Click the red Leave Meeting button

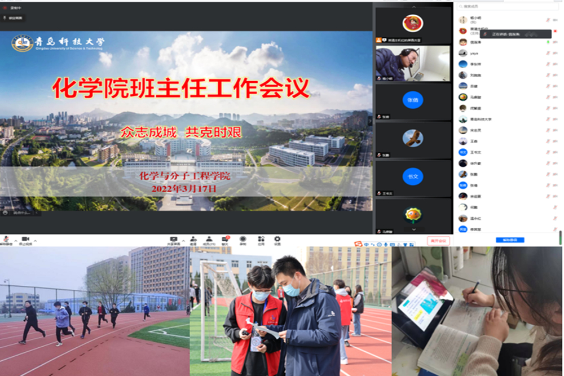[x=438, y=241]
